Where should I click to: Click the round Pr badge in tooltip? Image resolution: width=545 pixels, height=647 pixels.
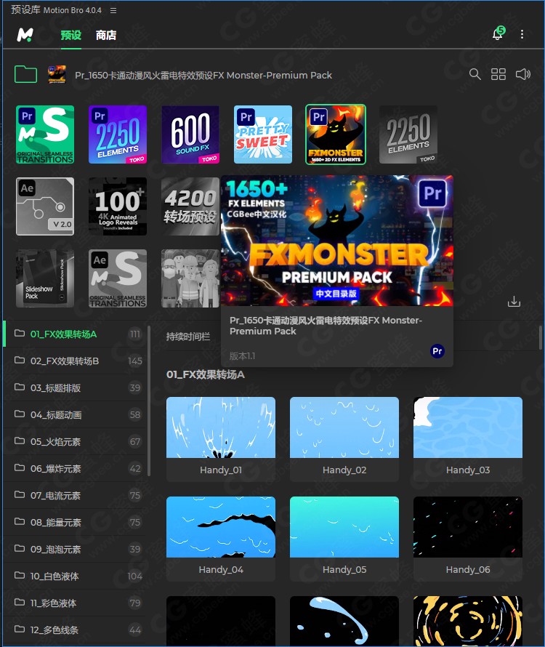point(437,351)
